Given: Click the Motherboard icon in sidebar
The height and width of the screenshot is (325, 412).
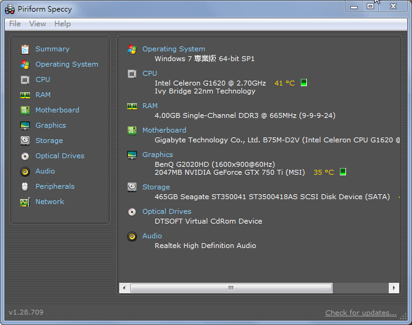Looking at the screenshot, I should (25, 110).
